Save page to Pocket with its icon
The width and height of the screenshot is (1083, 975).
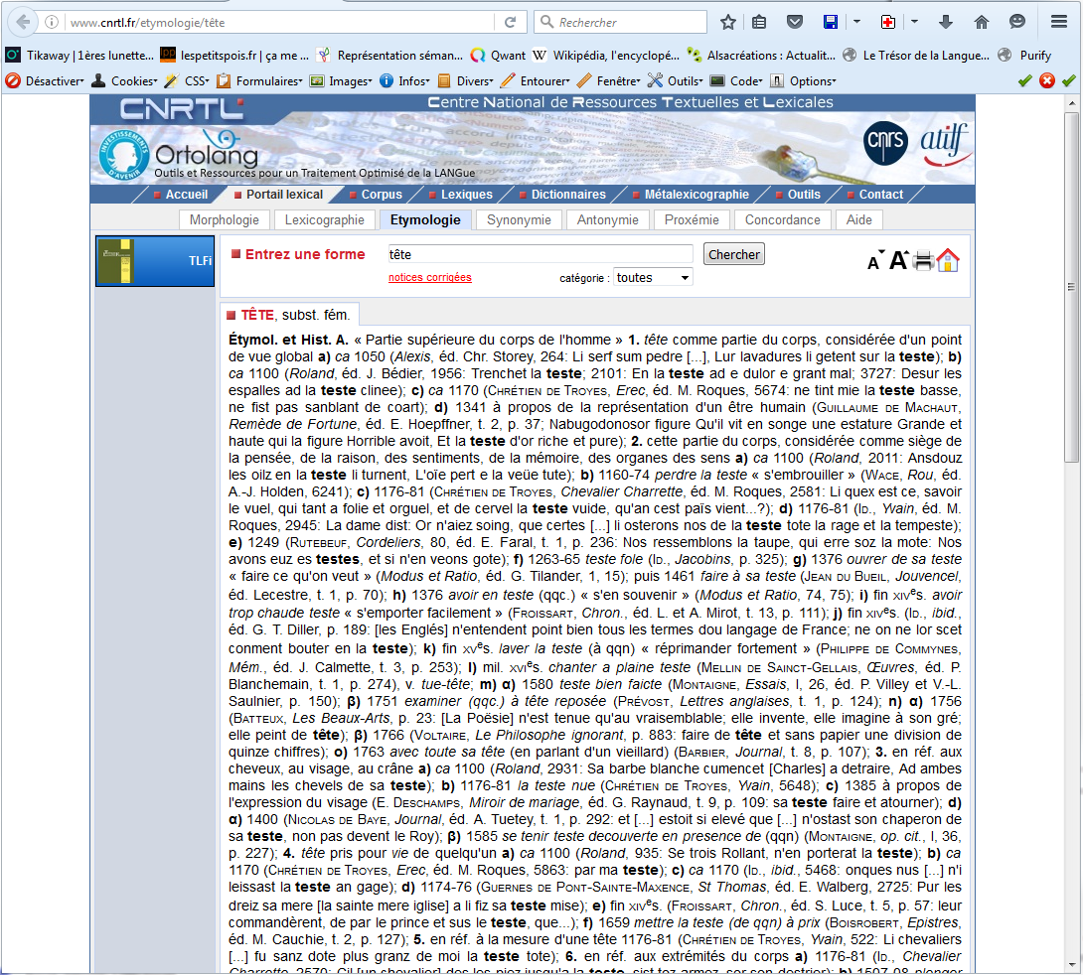[x=795, y=22]
